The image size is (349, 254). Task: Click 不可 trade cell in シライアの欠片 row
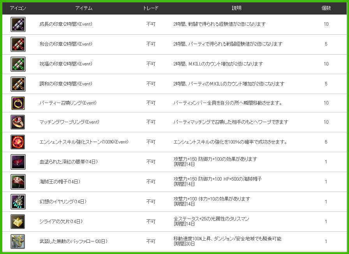click(x=151, y=221)
